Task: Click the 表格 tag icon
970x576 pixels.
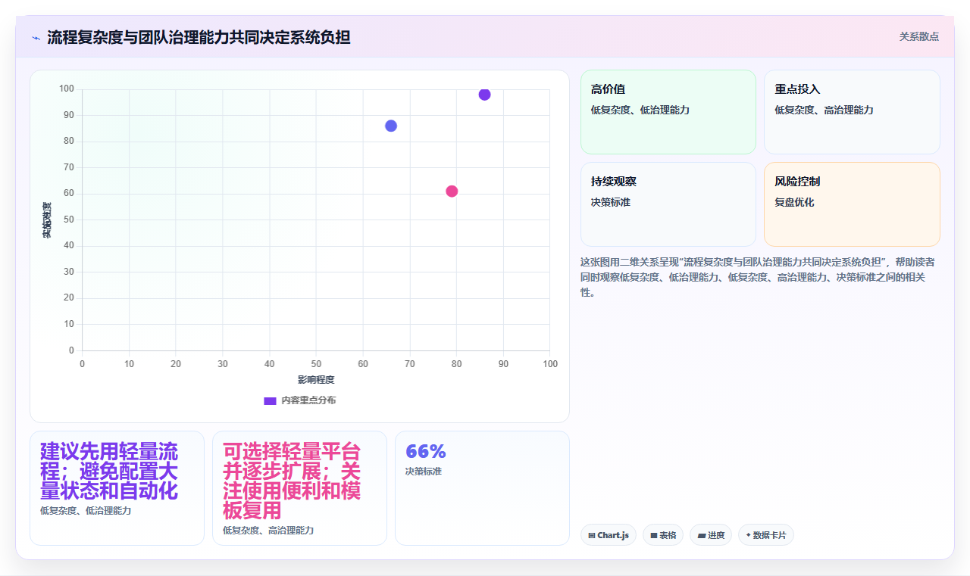Action: pyautogui.click(x=653, y=535)
